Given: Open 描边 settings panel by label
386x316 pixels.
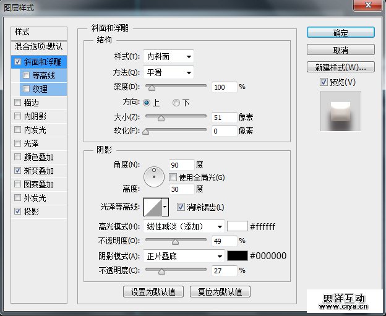Looking at the screenshot, I should click(32, 103).
